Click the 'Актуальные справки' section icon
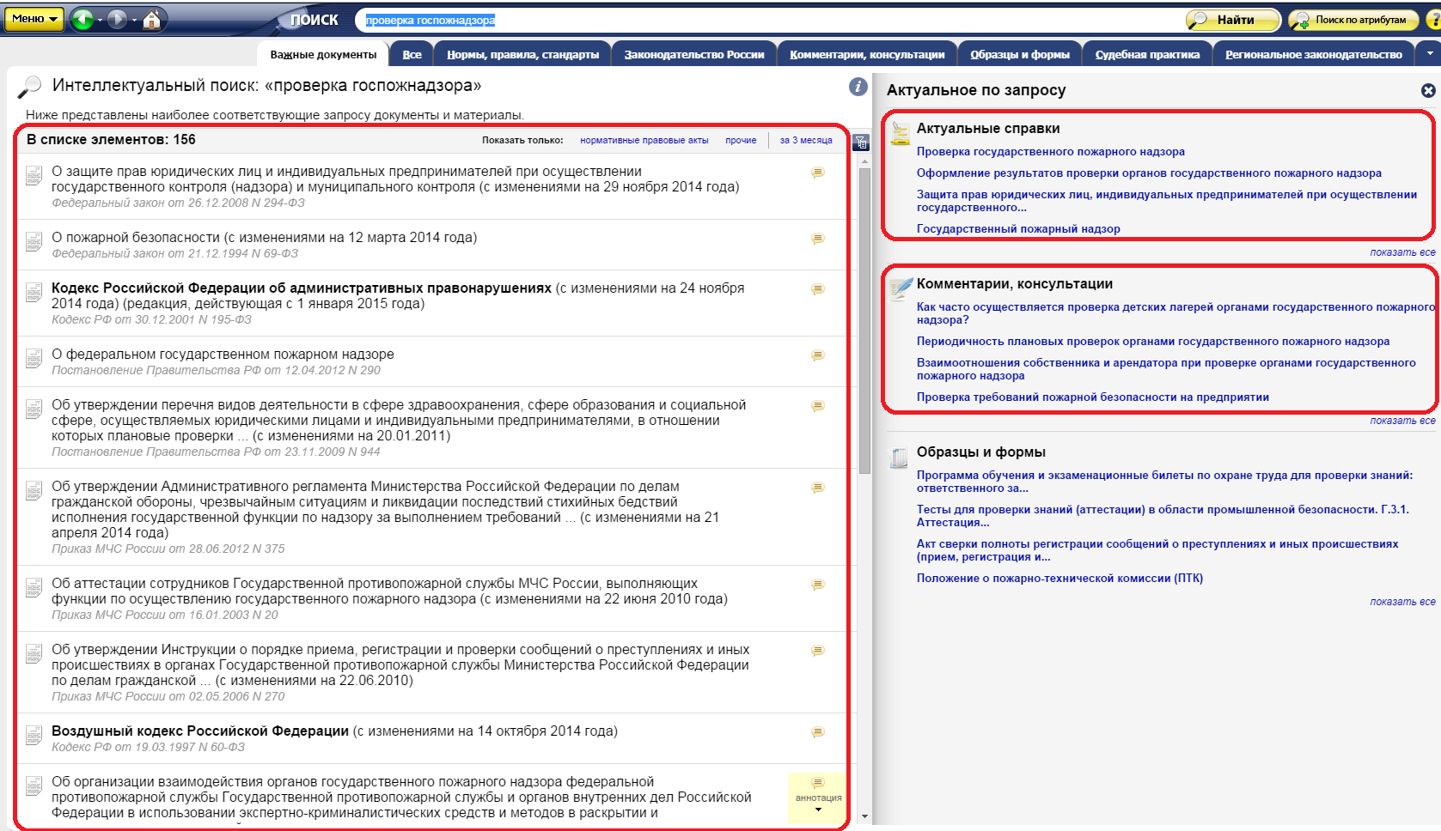The image size is (1441, 831). point(900,132)
